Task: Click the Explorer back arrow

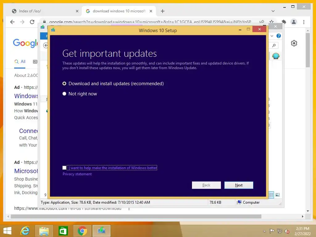Action: [x=46, y=45]
